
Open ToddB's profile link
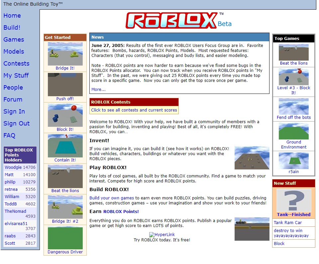(x=11, y=204)
